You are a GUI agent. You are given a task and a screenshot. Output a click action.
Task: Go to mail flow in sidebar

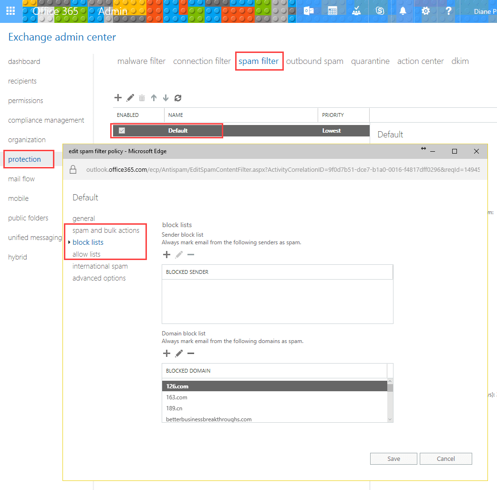click(x=21, y=179)
